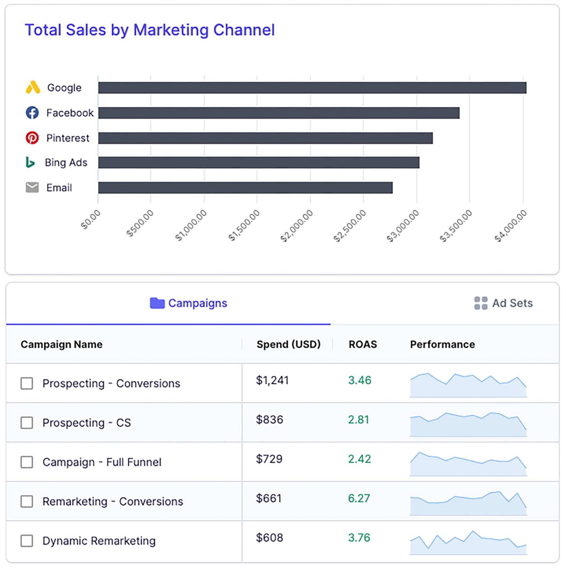Click the Dynamic Remarketing performance sparkline
This screenshot has width=566, height=570.
click(x=468, y=542)
